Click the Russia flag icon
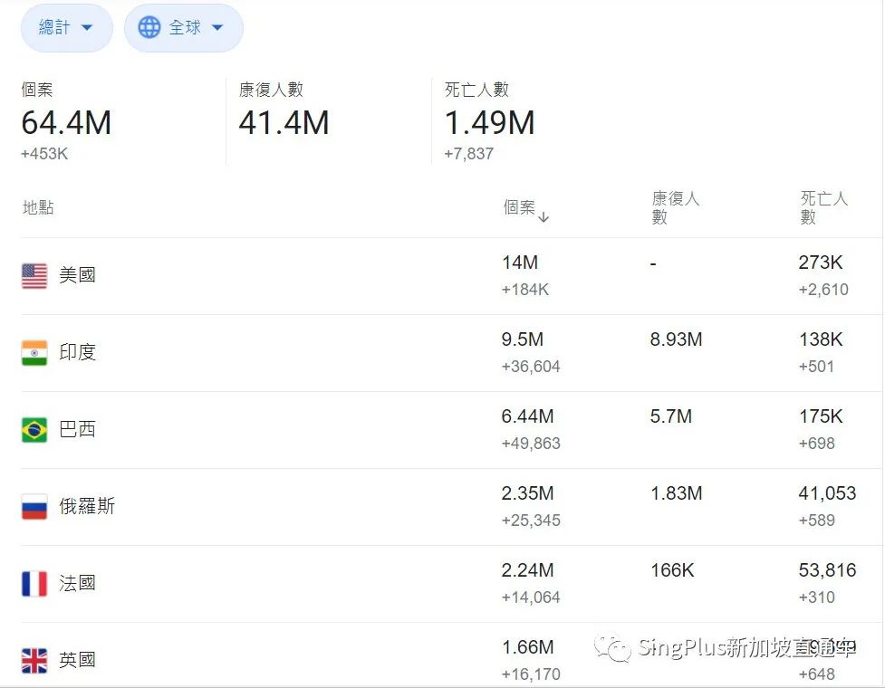885x688 pixels. 34,507
